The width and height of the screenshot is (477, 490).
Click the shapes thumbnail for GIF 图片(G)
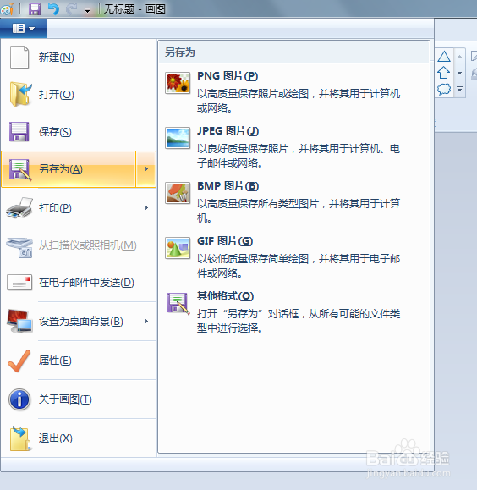[x=178, y=248]
